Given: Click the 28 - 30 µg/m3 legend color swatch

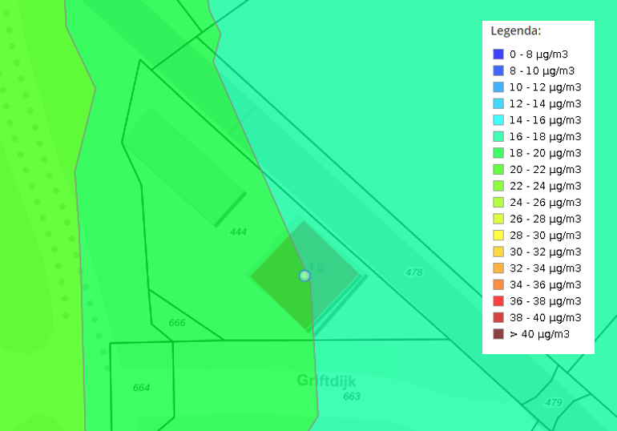Looking at the screenshot, I should coord(498,236).
